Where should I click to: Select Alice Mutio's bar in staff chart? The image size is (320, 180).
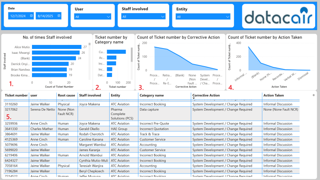click(56, 47)
